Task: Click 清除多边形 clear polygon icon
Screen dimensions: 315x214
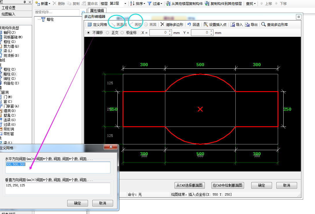Action: (162, 24)
